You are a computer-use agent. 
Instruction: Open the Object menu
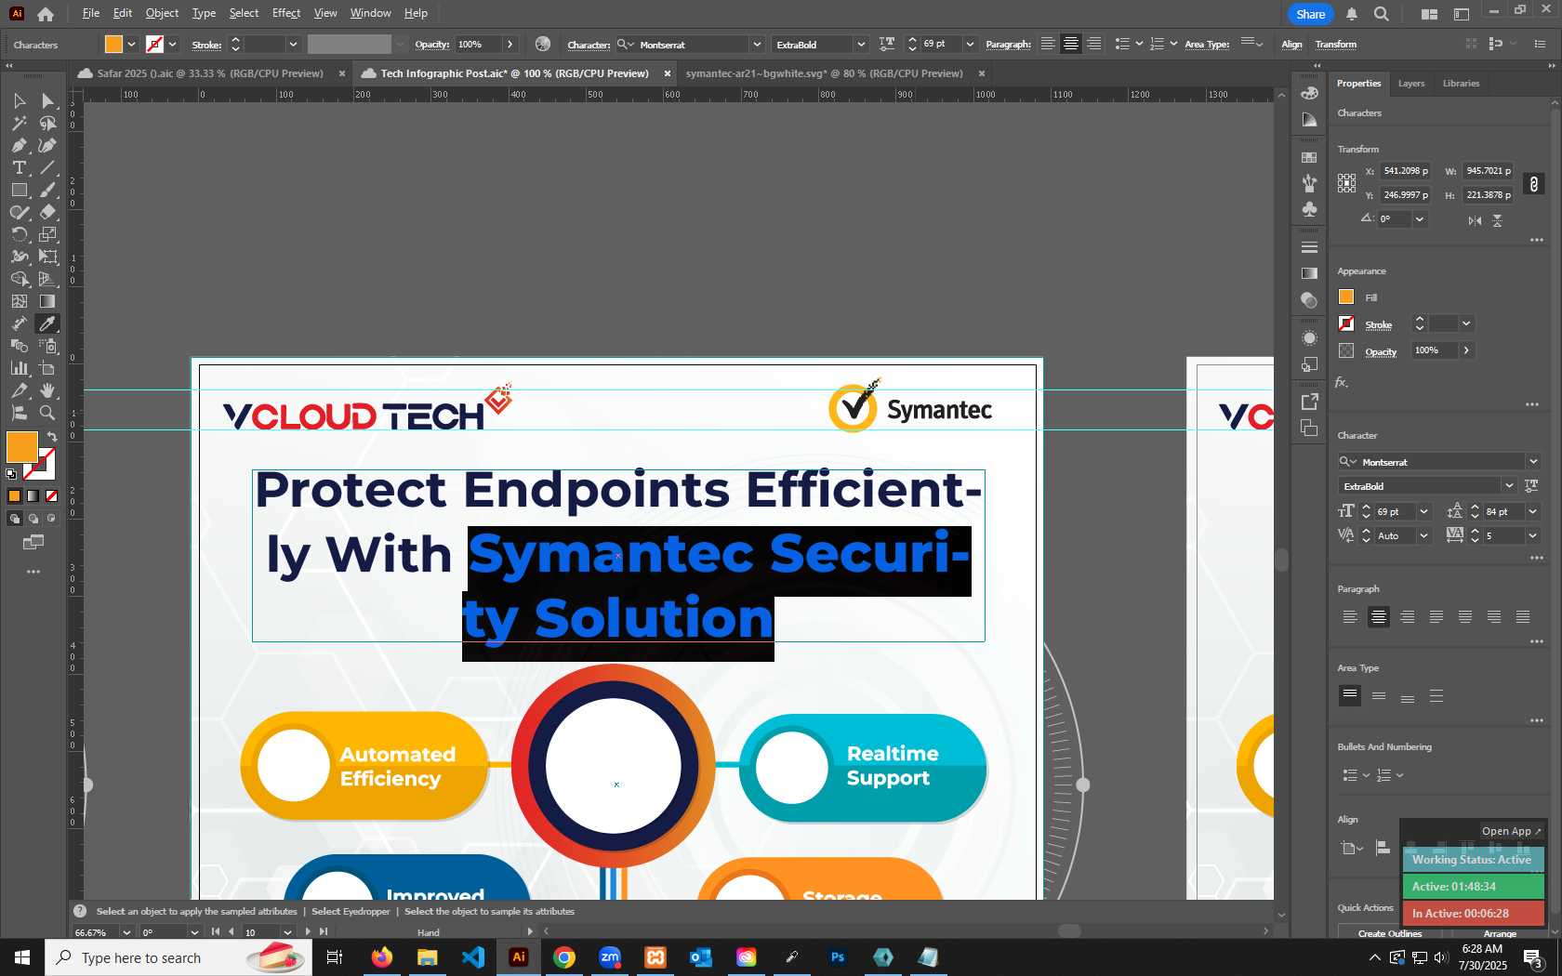click(162, 13)
